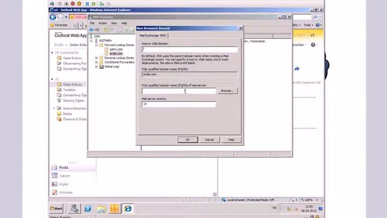The image size is (387, 218).
Task: Collapse the EGITMEN server node
Action: (x=91, y=41)
